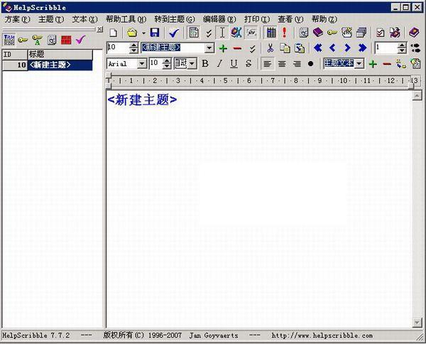The image size is (426, 344).
Task: Click the 标题 column header
Action: coord(64,54)
